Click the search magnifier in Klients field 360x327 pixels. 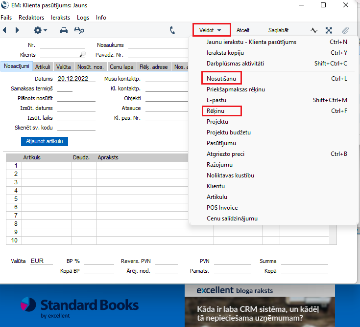click(82, 55)
